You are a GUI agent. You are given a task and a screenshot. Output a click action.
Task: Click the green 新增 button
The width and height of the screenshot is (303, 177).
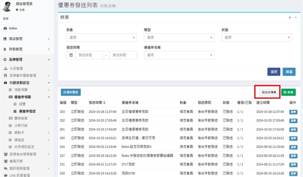coord(288,92)
